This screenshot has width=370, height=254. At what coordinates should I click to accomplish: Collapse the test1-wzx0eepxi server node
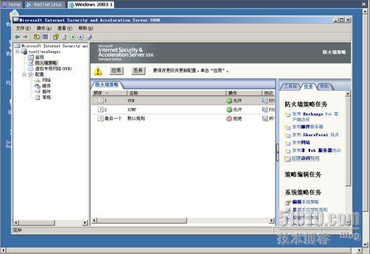point(17,51)
